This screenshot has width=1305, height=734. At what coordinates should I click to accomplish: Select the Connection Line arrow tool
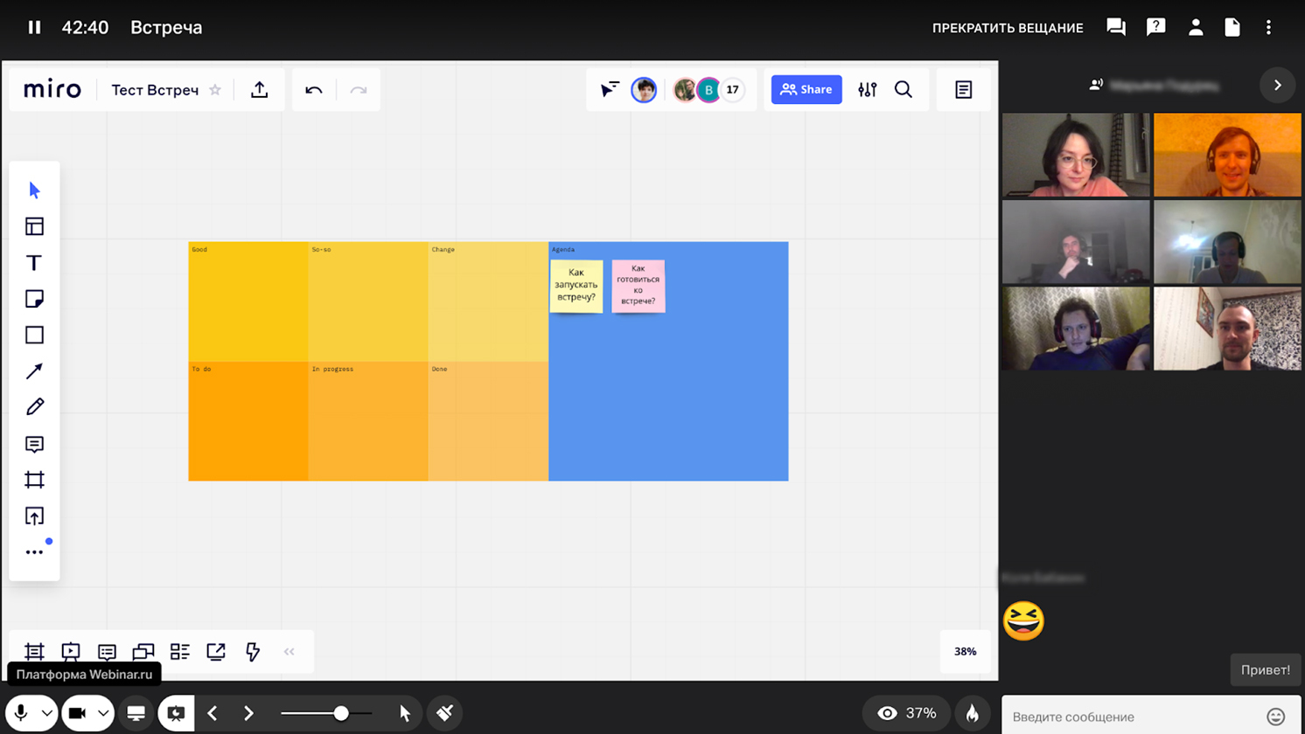(x=34, y=371)
